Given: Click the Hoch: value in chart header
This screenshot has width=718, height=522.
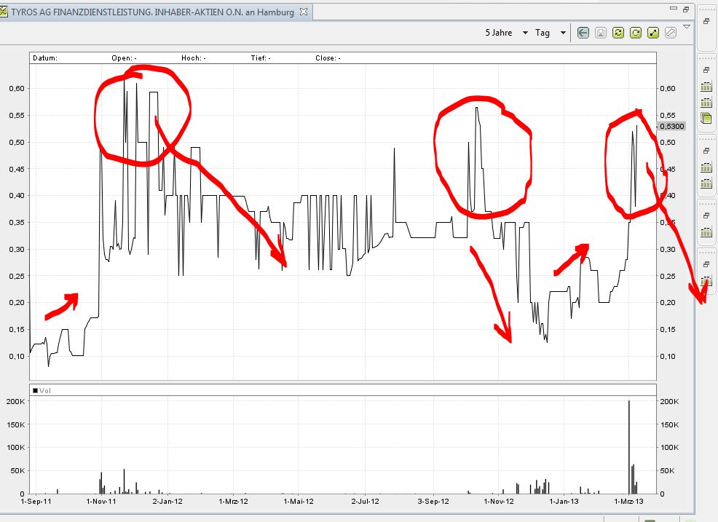Looking at the screenshot, I should pyautogui.click(x=193, y=58).
